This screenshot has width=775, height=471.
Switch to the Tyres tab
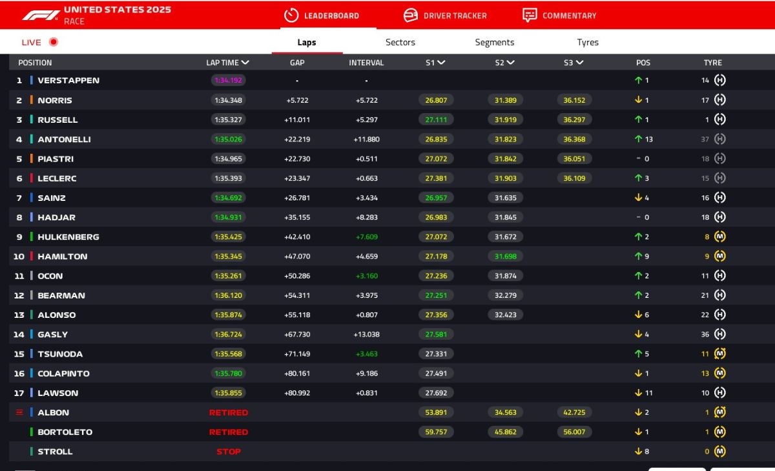(588, 43)
